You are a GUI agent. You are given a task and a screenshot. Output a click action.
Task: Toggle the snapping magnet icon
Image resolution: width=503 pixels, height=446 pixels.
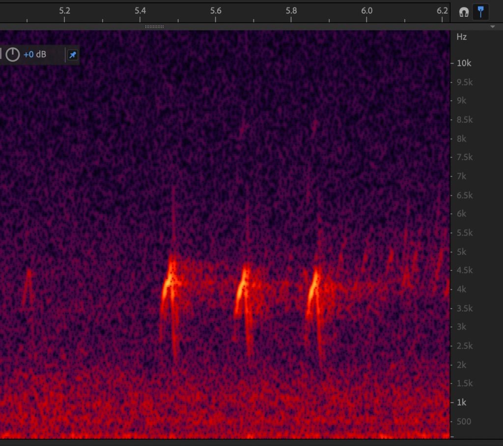click(464, 12)
